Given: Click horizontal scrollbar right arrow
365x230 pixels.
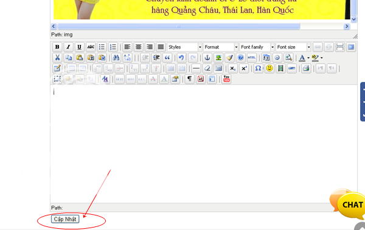Looking at the screenshot, I should [347, 26].
